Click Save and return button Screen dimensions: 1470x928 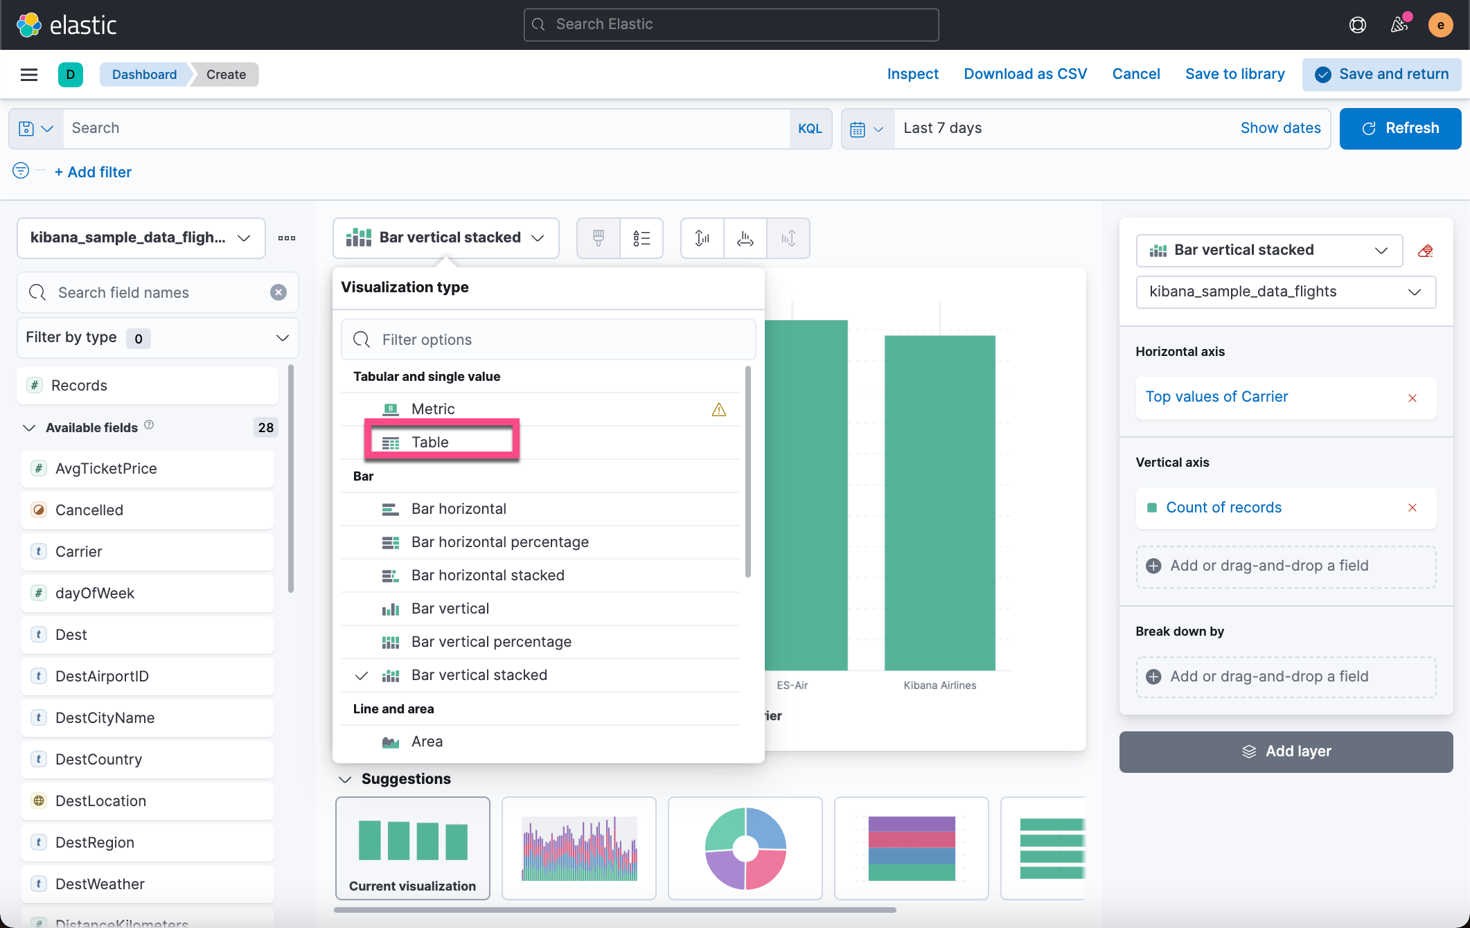(1382, 74)
